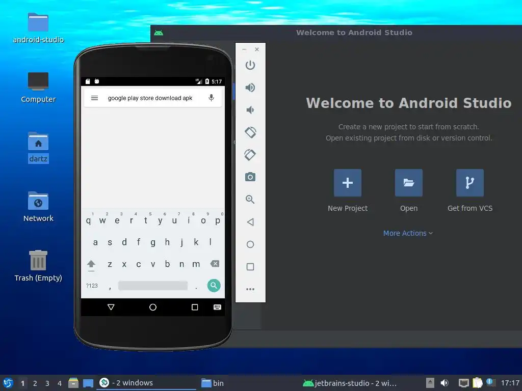
Task: Tap the letter q key
Action: point(88,220)
